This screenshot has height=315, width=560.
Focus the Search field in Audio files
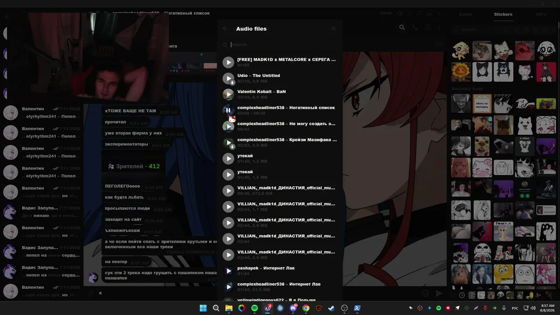pos(280,45)
